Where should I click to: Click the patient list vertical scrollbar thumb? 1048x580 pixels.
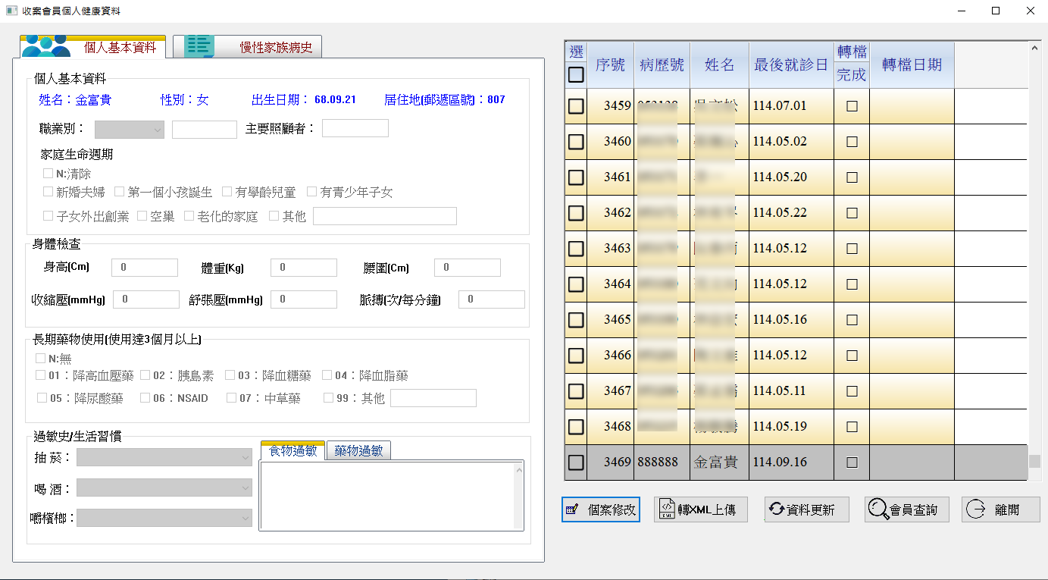1034,461
